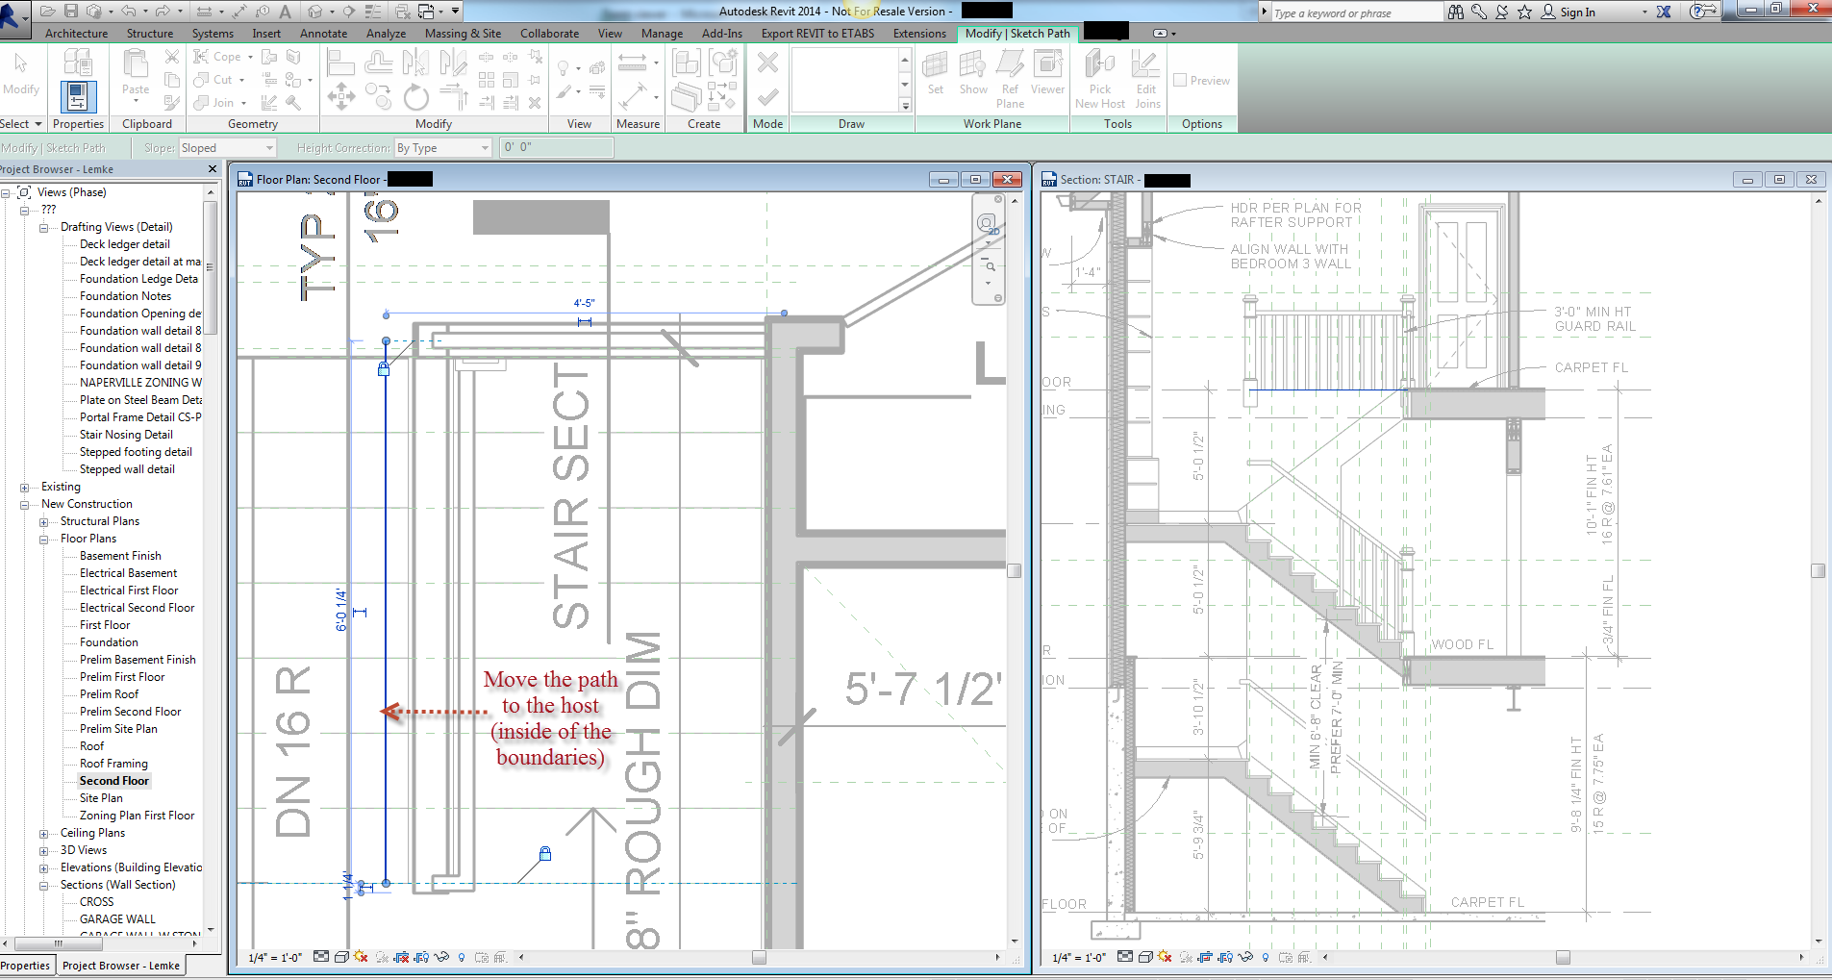Open the Annotate ribbon tab

(323, 33)
